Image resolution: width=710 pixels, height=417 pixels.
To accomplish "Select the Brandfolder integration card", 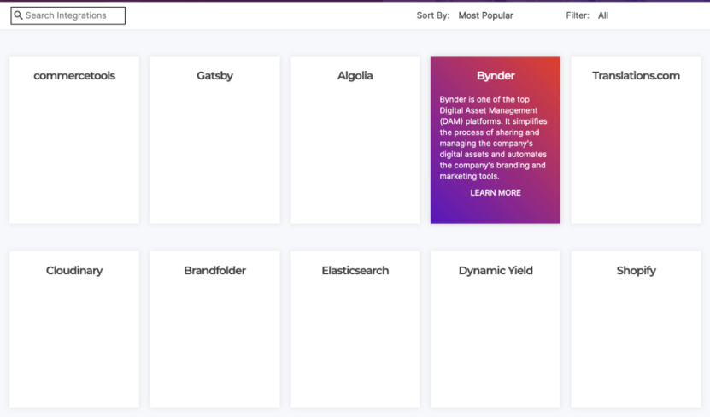I will tap(214, 329).
